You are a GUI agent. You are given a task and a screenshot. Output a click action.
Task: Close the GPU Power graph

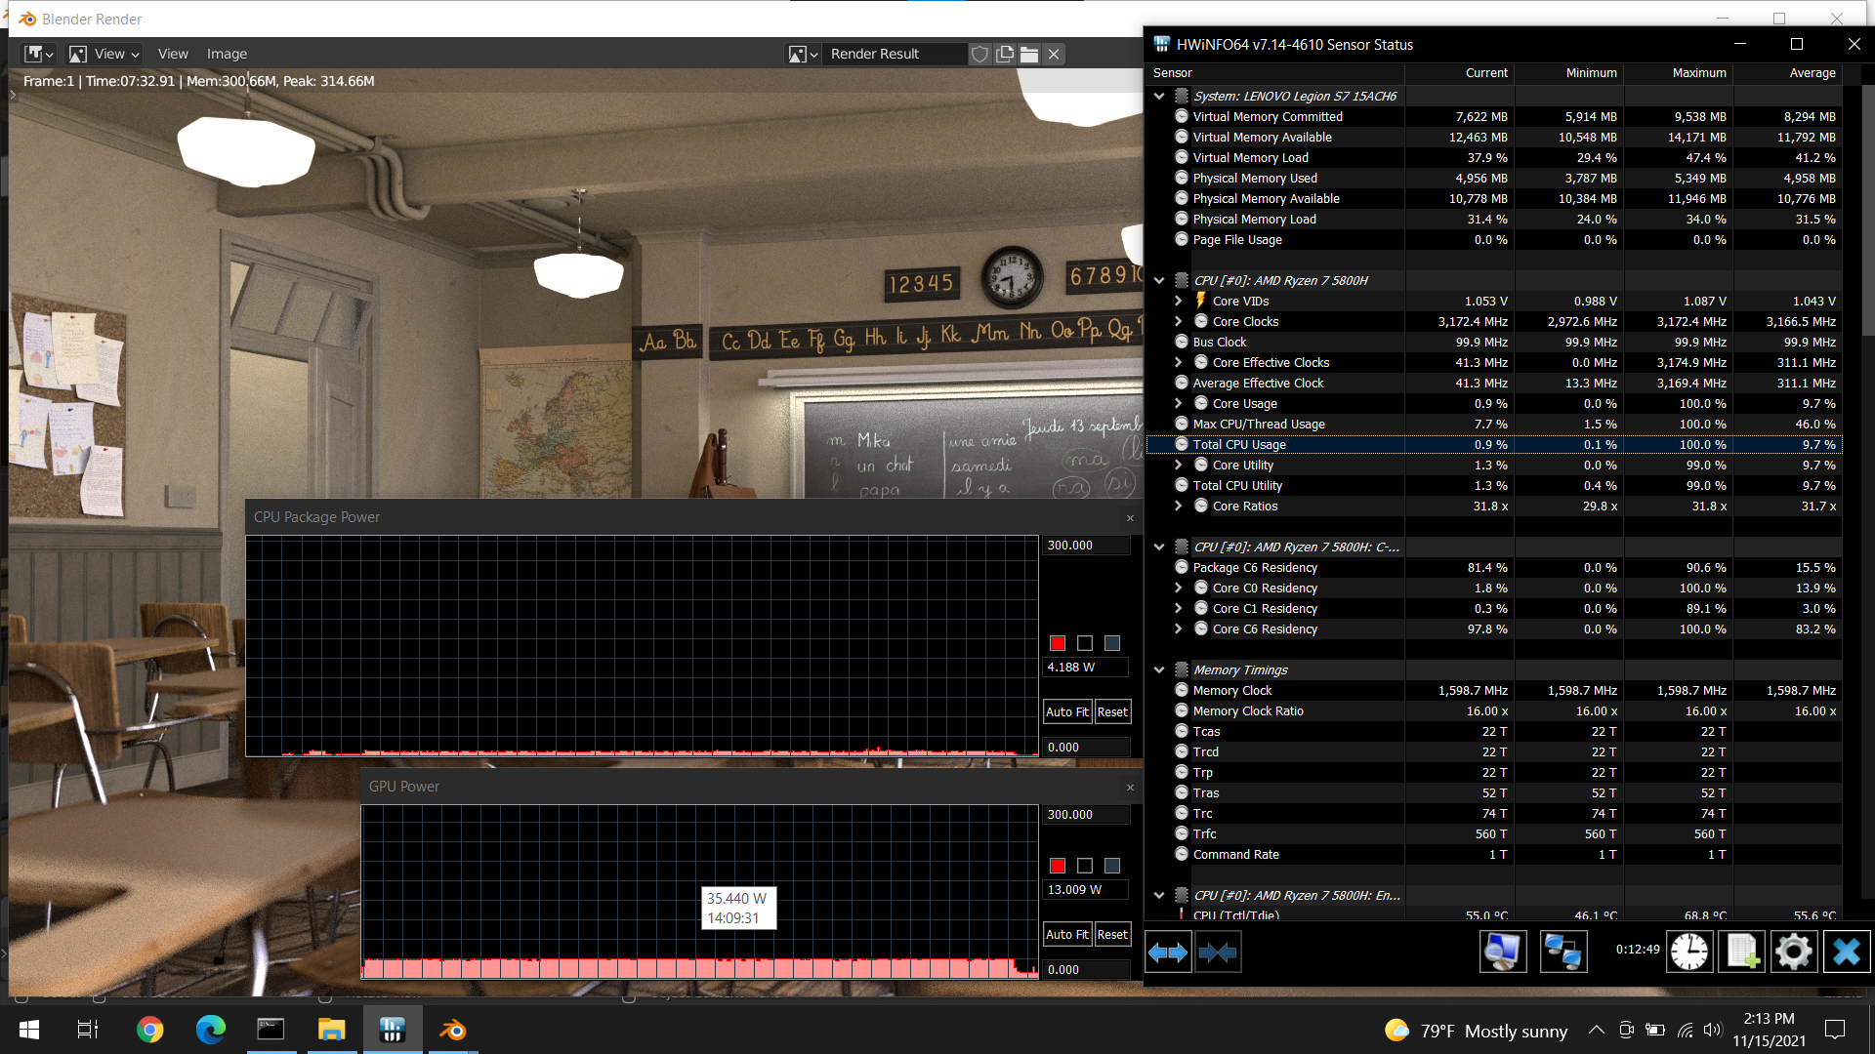coord(1130,788)
